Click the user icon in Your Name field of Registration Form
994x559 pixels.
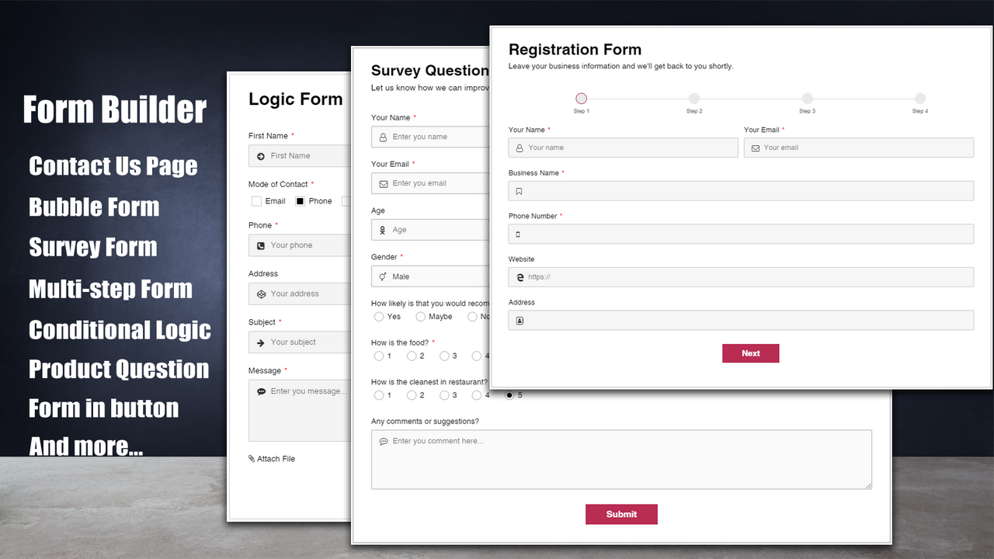click(x=520, y=148)
